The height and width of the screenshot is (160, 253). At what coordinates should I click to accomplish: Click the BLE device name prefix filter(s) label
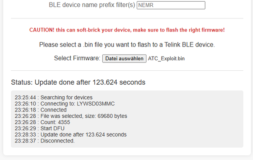pos(92,5)
